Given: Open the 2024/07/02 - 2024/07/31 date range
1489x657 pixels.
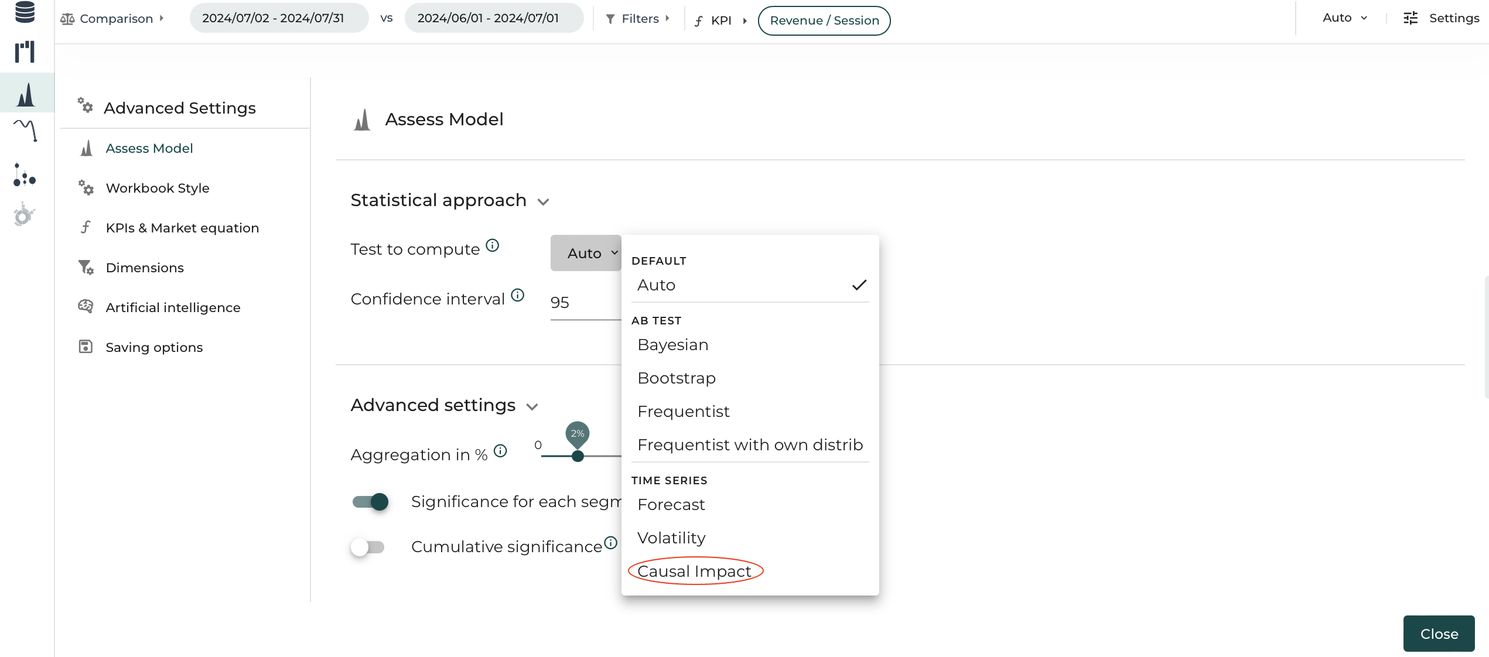Looking at the screenshot, I should click(279, 18).
